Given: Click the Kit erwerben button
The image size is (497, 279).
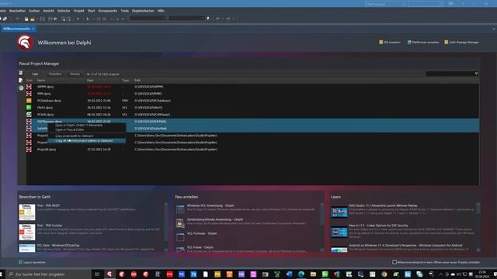Looking at the screenshot, I should (390, 42).
